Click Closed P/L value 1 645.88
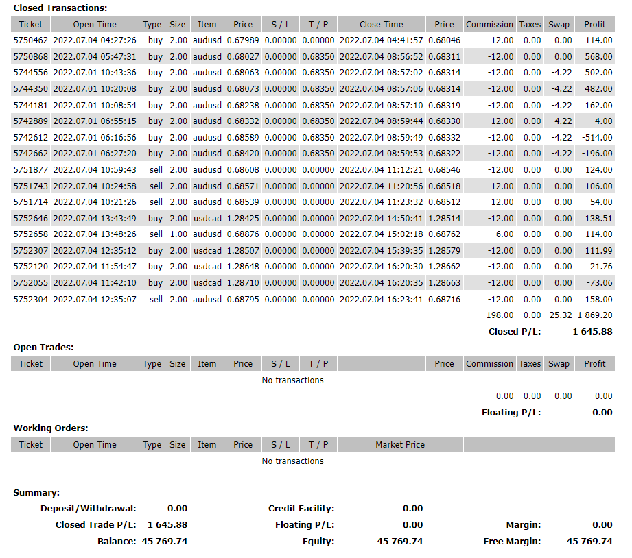The image size is (632, 558). 592,332
